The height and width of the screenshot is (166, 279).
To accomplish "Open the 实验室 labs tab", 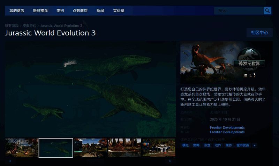I will click(x=119, y=11).
